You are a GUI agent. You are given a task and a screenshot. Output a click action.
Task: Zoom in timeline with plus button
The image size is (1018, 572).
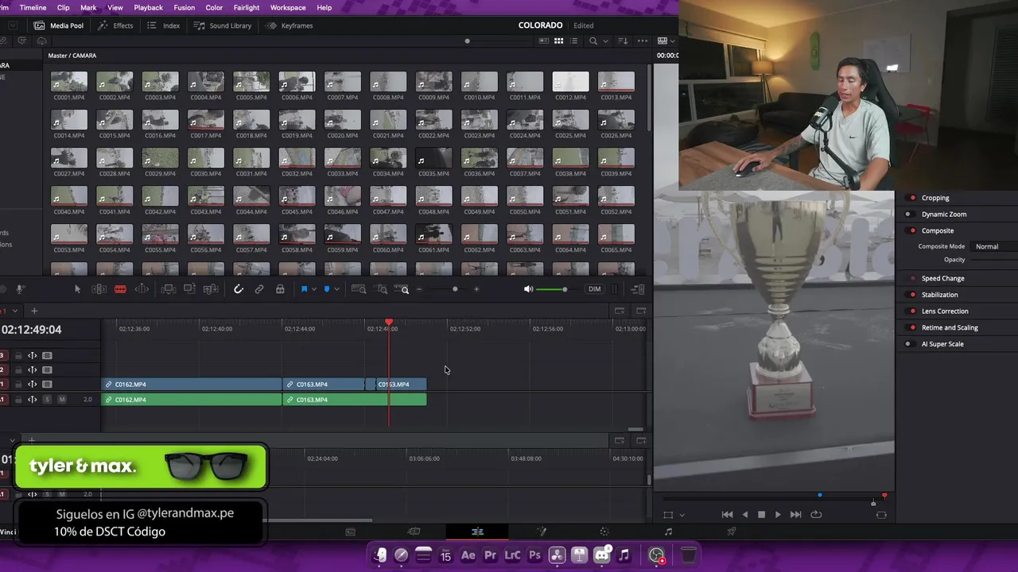(476, 289)
